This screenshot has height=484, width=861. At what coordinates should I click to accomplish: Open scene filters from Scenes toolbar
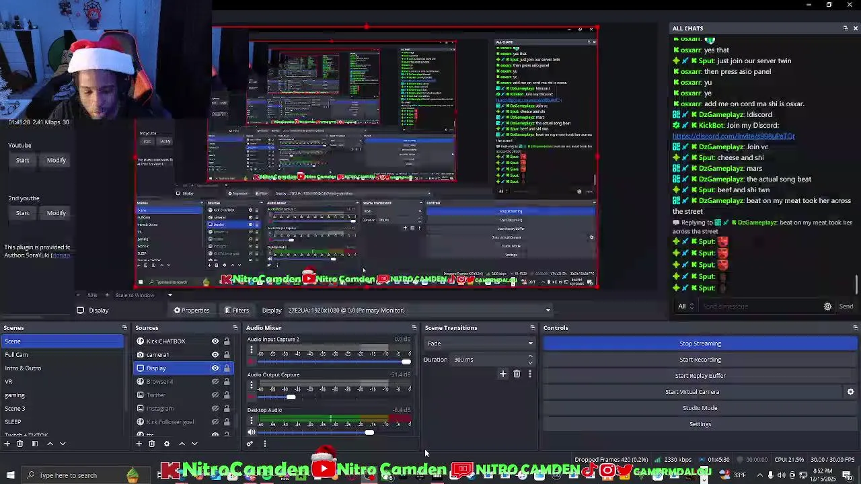34,444
